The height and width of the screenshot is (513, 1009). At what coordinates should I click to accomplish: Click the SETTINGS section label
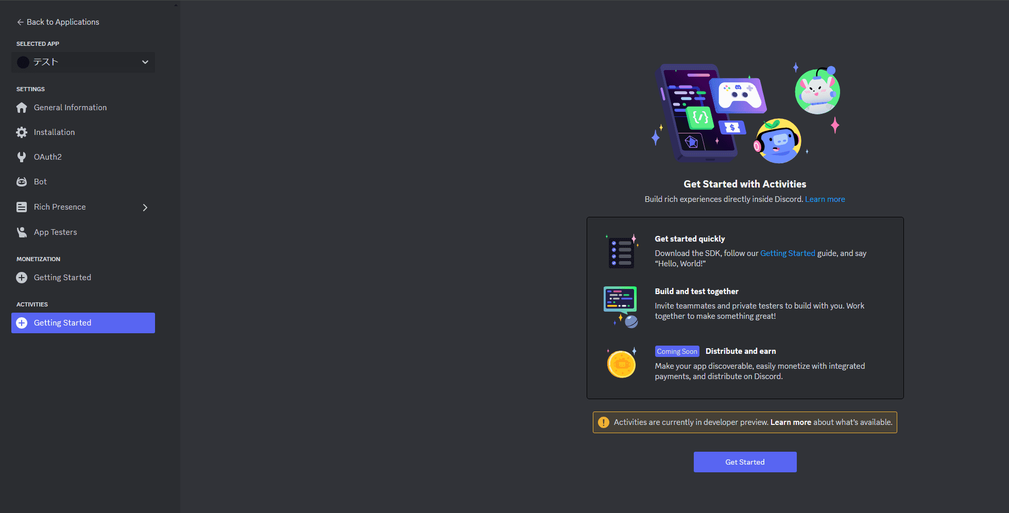click(x=30, y=89)
